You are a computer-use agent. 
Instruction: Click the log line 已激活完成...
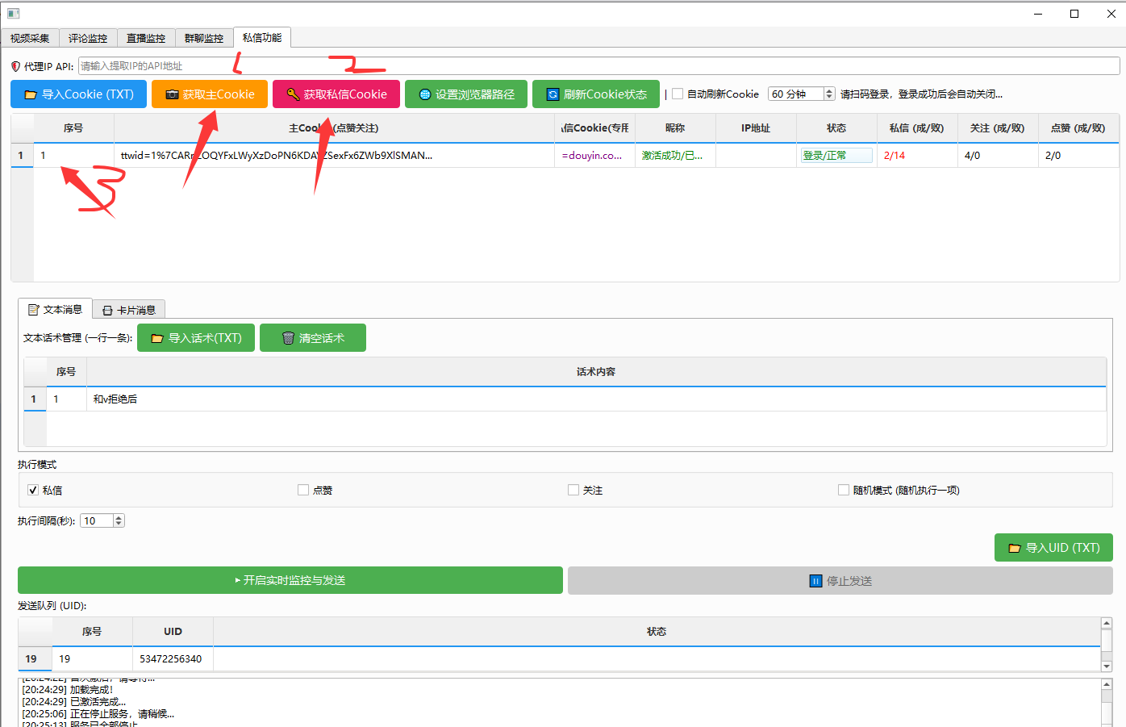(74, 702)
